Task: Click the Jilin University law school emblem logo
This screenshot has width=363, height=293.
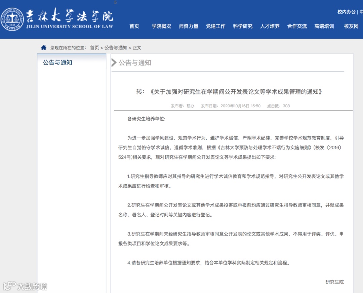Action: pyautogui.click(x=12, y=20)
